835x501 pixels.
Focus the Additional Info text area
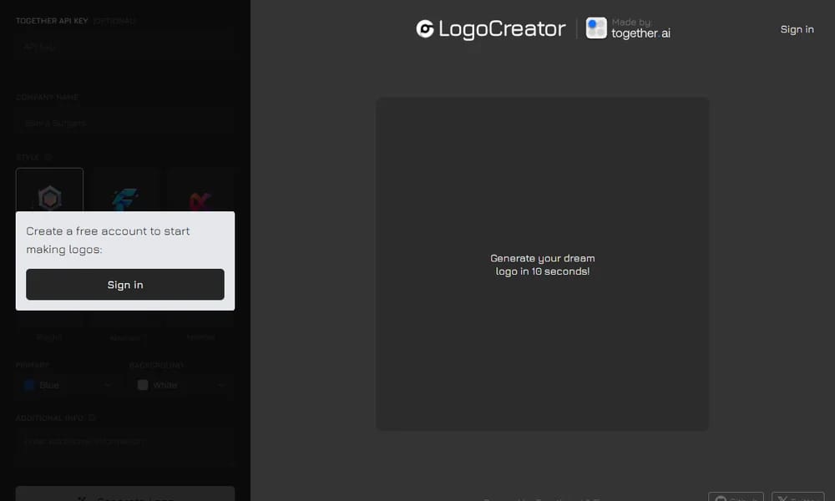124,448
